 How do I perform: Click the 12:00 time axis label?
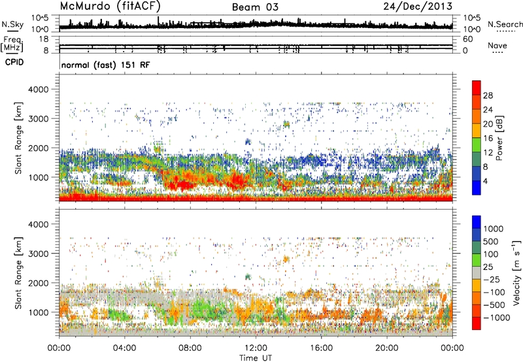[x=256, y=348]
